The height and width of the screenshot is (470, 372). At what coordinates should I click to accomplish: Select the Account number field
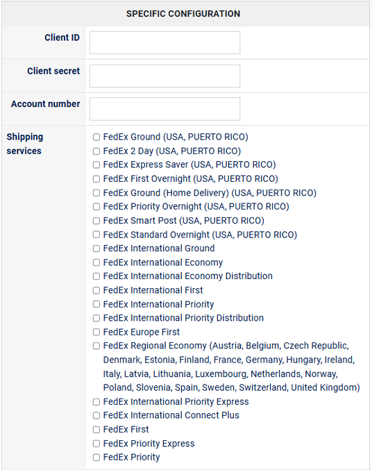click(x=164, y=109)
